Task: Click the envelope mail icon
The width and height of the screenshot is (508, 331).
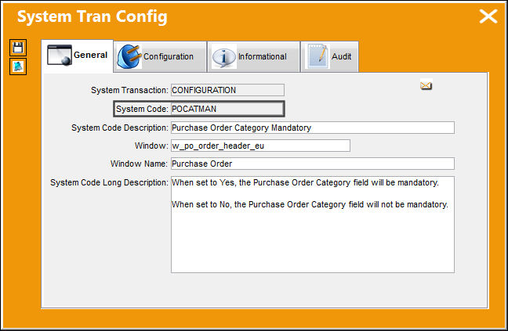Action: (x=426, y=85)
